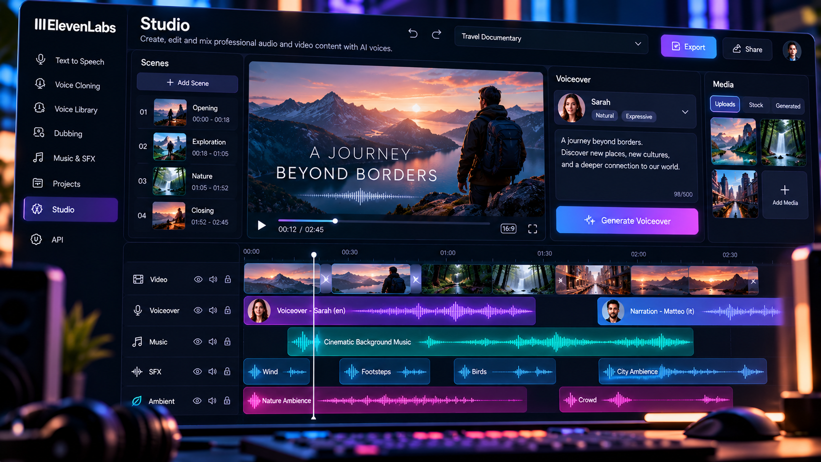Click the ElevenLabs logo
This screenshot has height=462, width=821.
point(75,26)
